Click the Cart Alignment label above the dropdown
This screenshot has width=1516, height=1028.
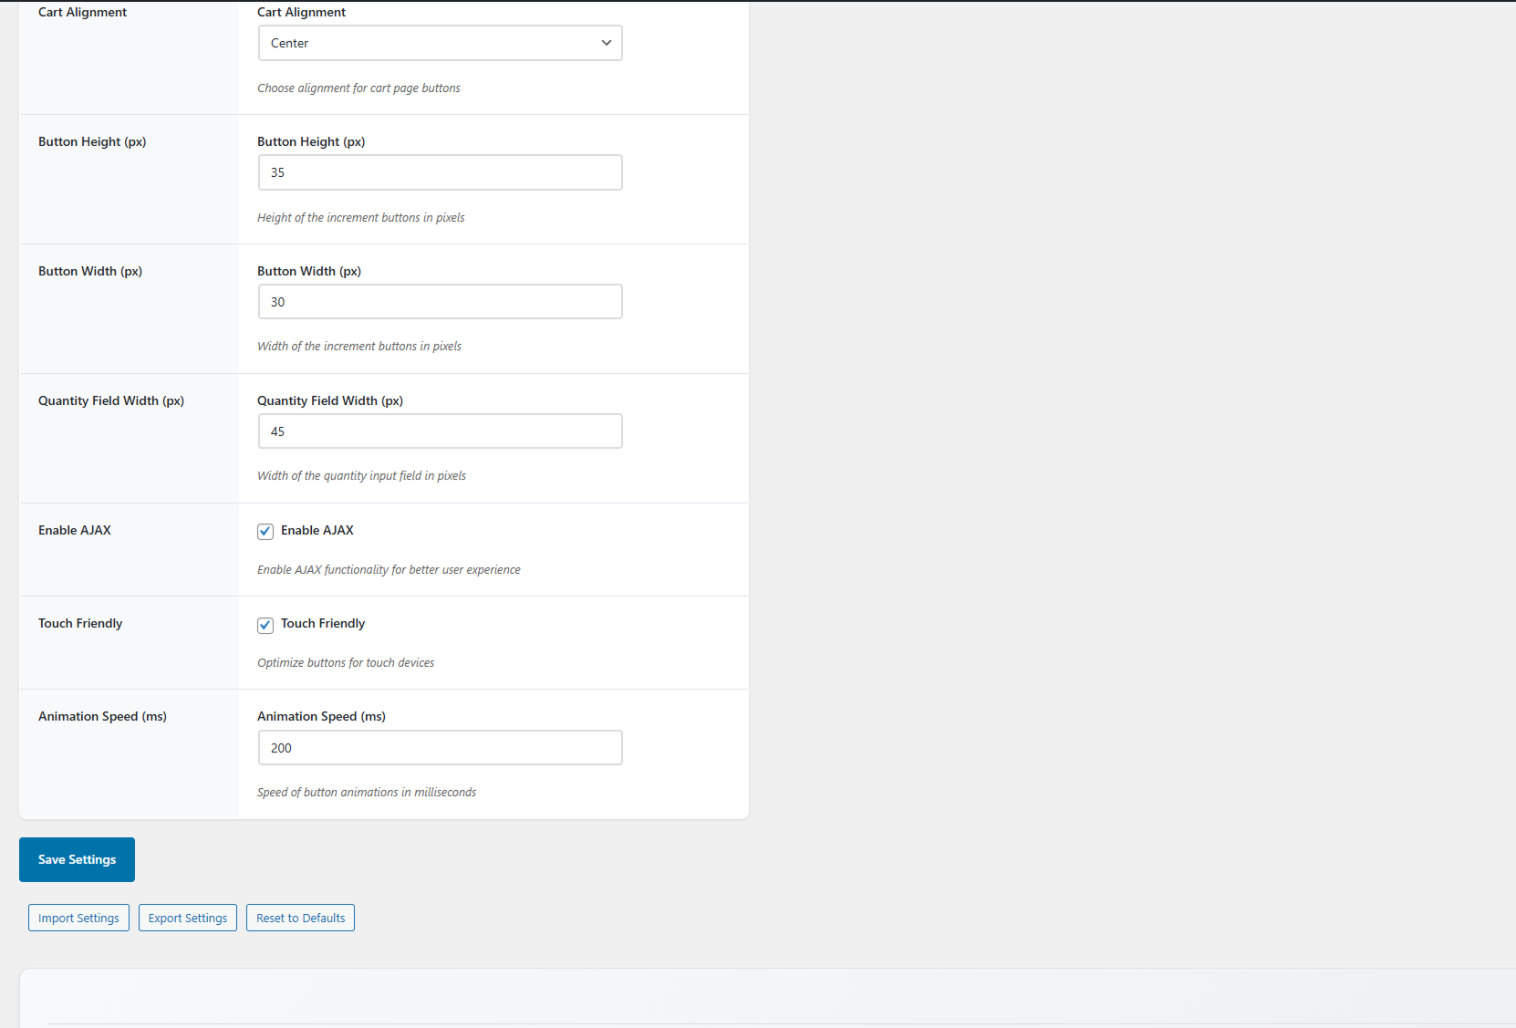coord(301,12)
